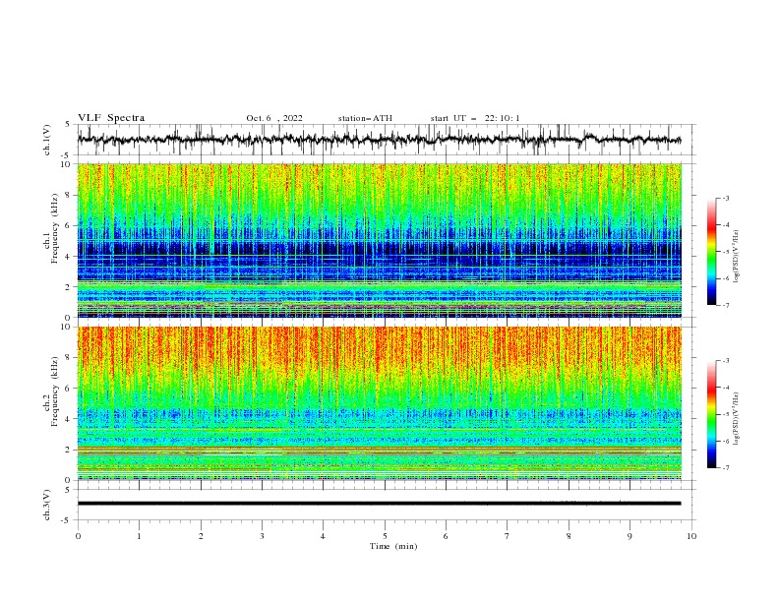The width and height of the screenshot is (779, 602).
Task: Click the ch.1 spectrogram color bar
Action: tap(711, 252)
